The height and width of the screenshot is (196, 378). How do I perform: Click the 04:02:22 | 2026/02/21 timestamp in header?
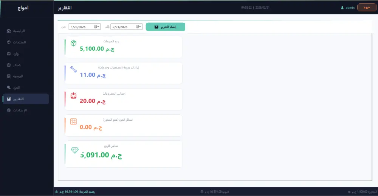point(255,8)
